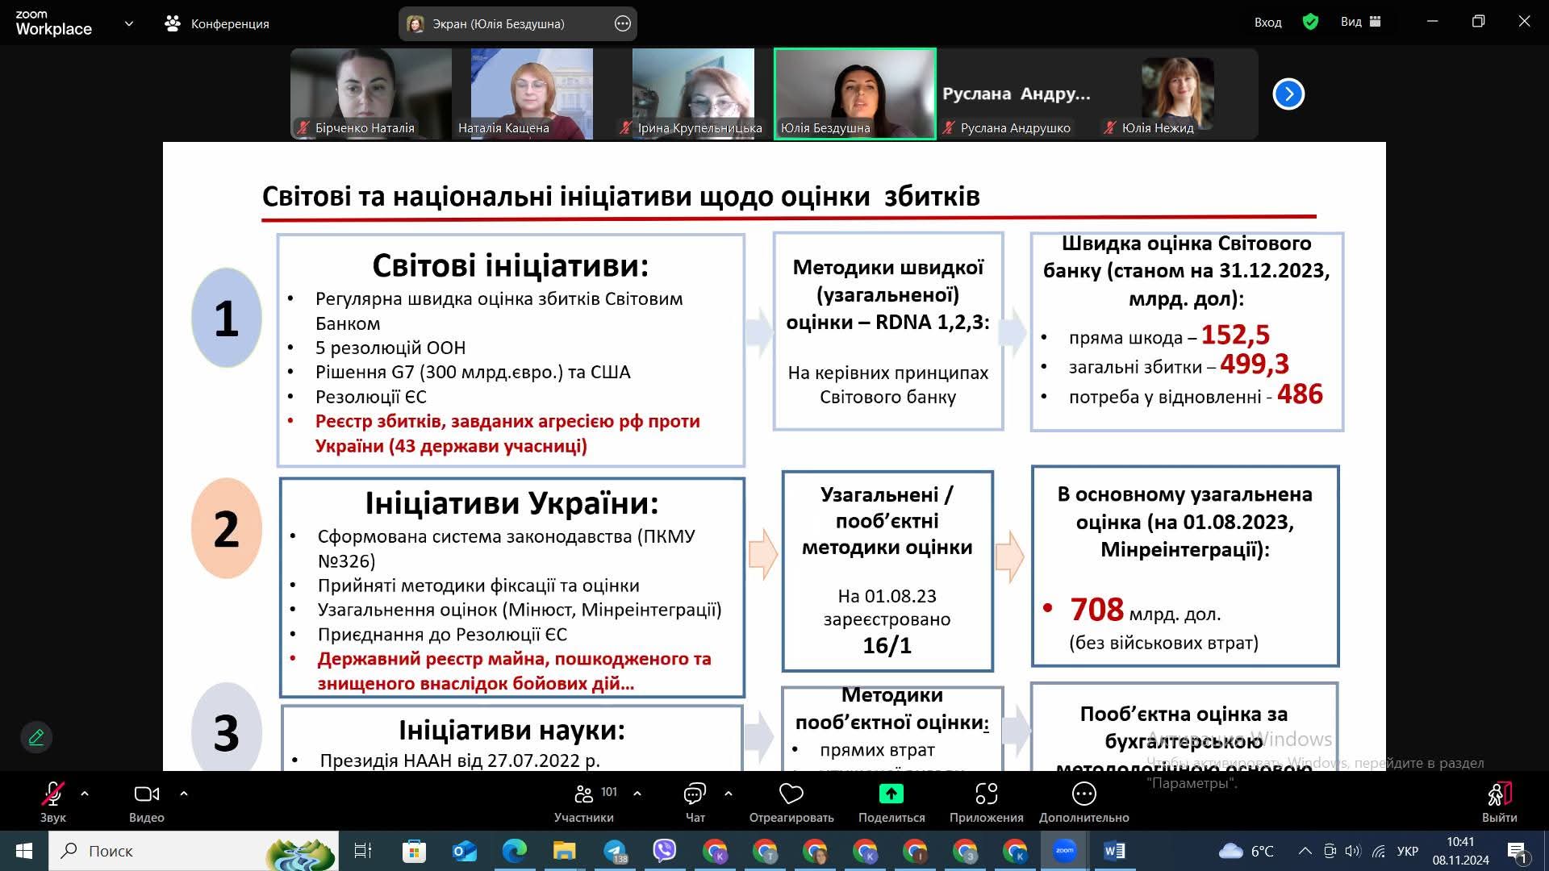1549x871 pixels.
Task: Click the green encryption shield icon
Action: (x=1310, y=23)
